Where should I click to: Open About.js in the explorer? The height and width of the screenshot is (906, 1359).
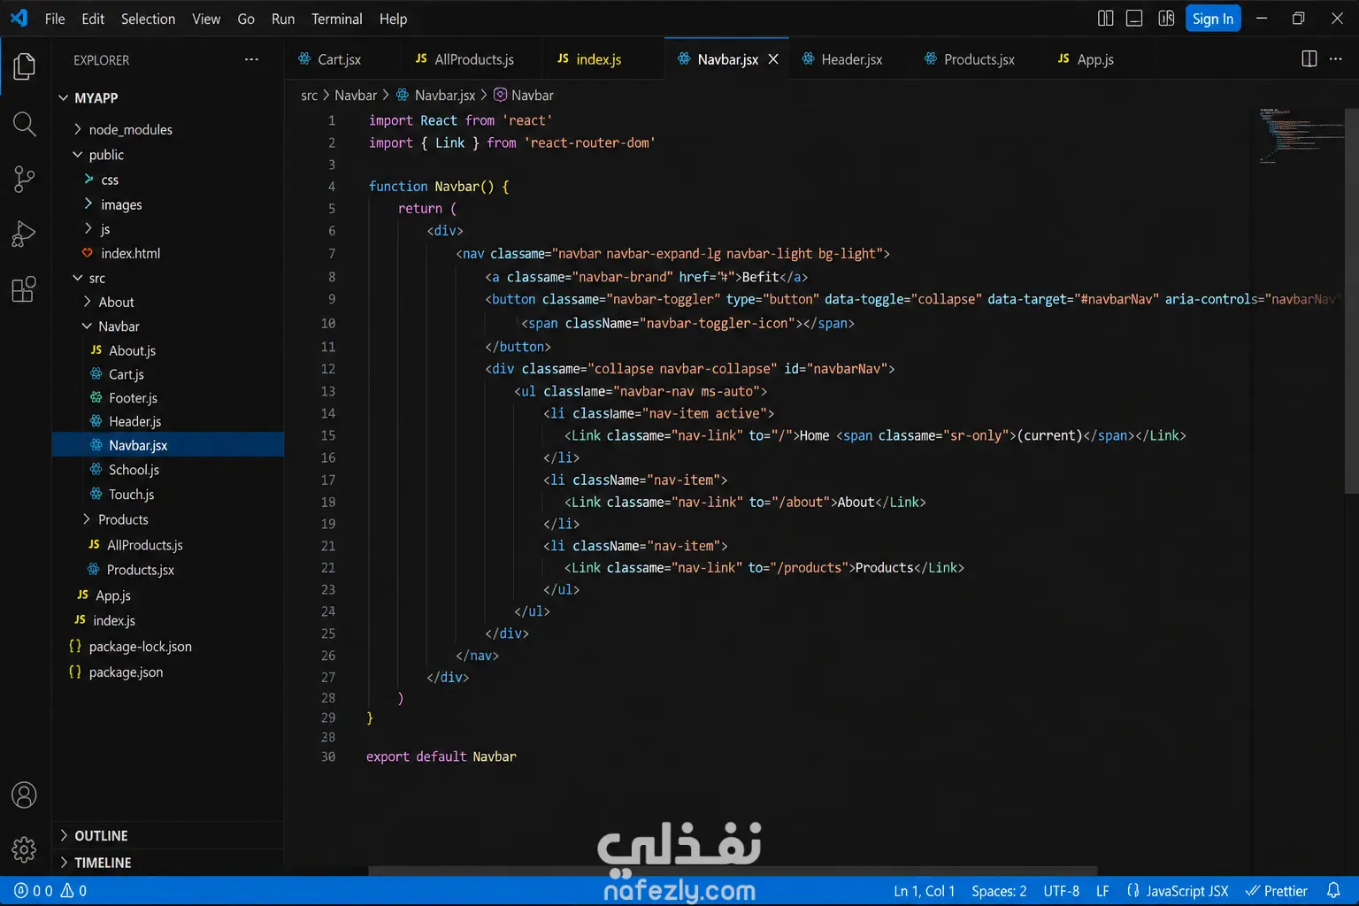click(x=132, y=350)
